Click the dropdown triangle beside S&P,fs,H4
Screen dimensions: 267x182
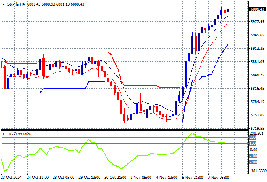pyautogui.click(x=4, y=4)
